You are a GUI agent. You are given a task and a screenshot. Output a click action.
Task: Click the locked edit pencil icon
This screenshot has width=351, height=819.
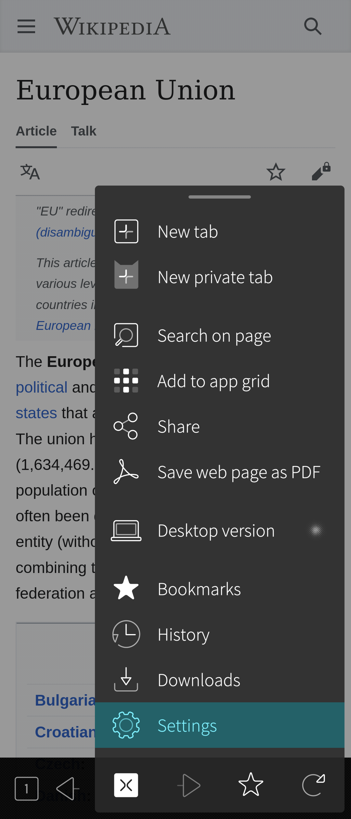pyautogui.click(x=321, y=171)
